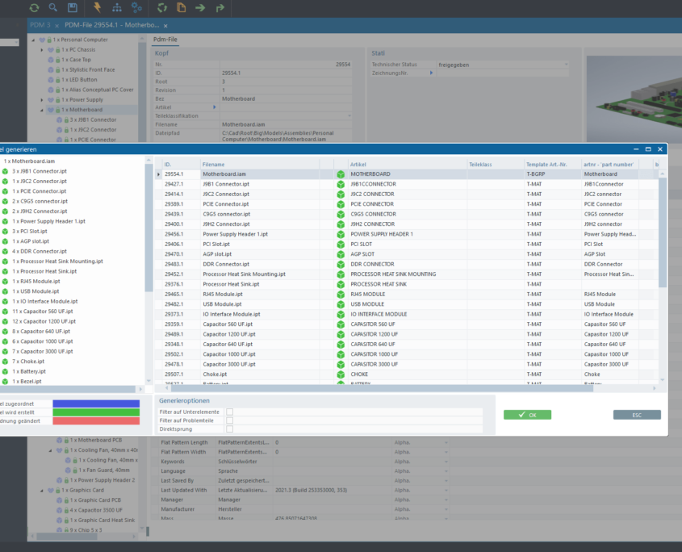Click the green recycle/regenerate toolbar icon
Image resolution: width=682 pixels, height=552 pixels.
click(x=161, y=7)
